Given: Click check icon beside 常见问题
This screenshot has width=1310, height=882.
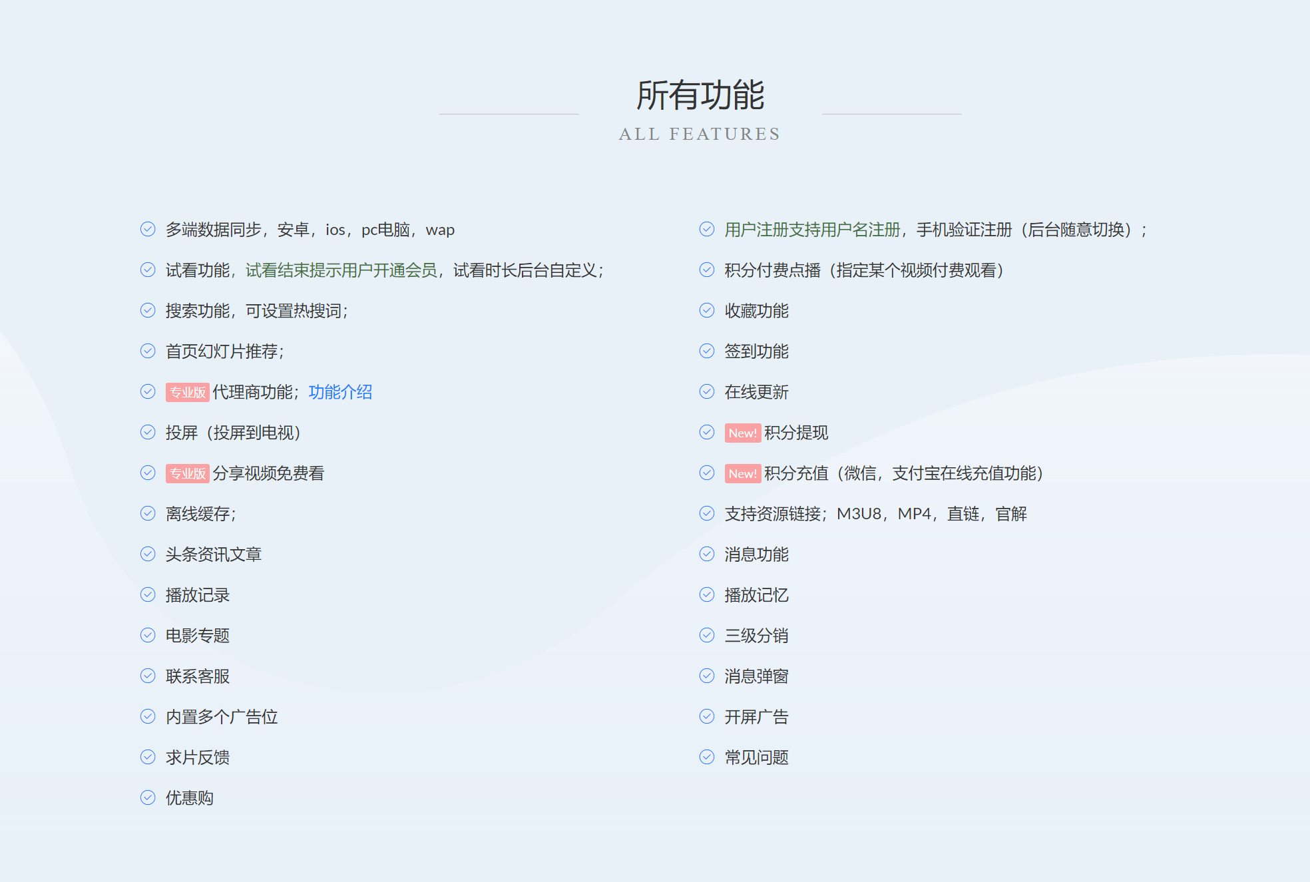Looking at the screenshot, I should (707, 758).
